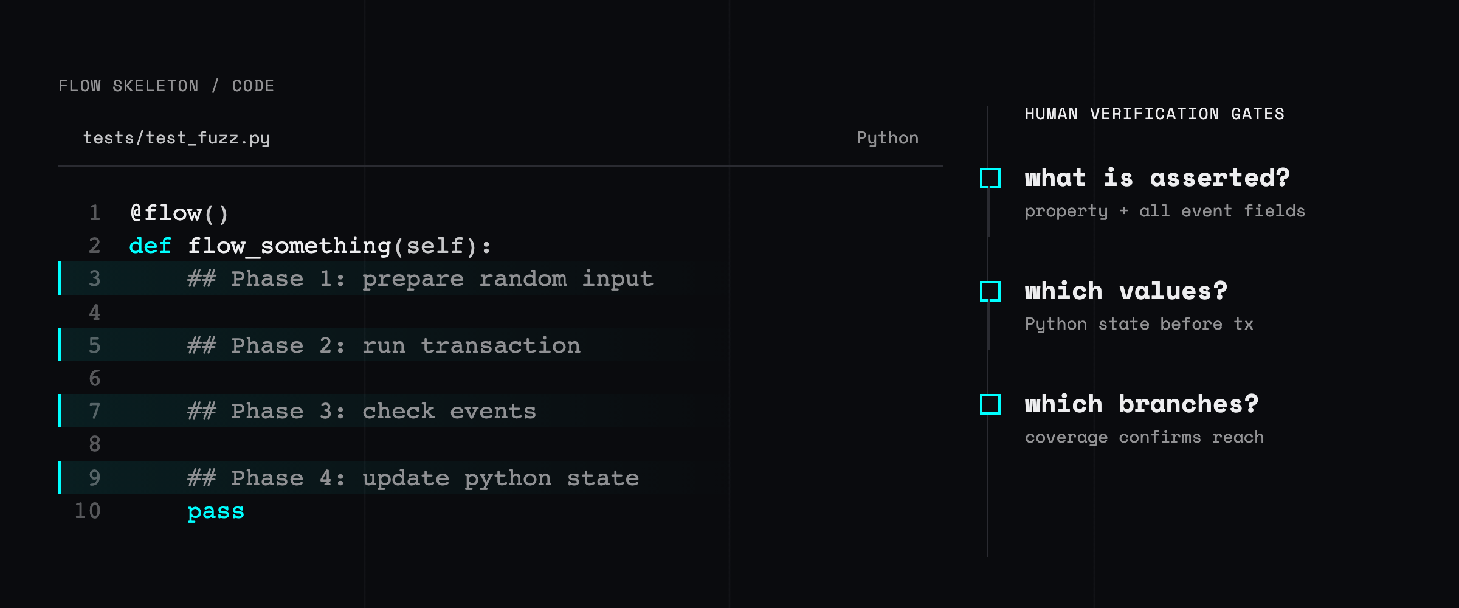This screenshot has height=608, width=1459.
Task: Click the 'FLOW SKELETON / CODE' header
Action: tap(167, 86)
